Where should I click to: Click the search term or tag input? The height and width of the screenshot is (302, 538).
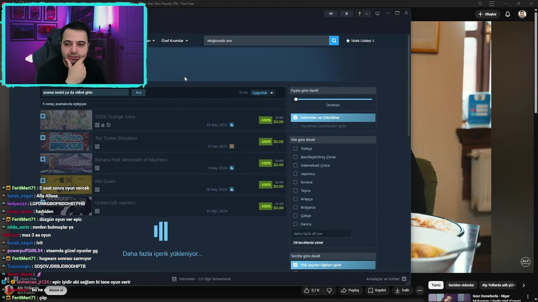pos(85,92)
